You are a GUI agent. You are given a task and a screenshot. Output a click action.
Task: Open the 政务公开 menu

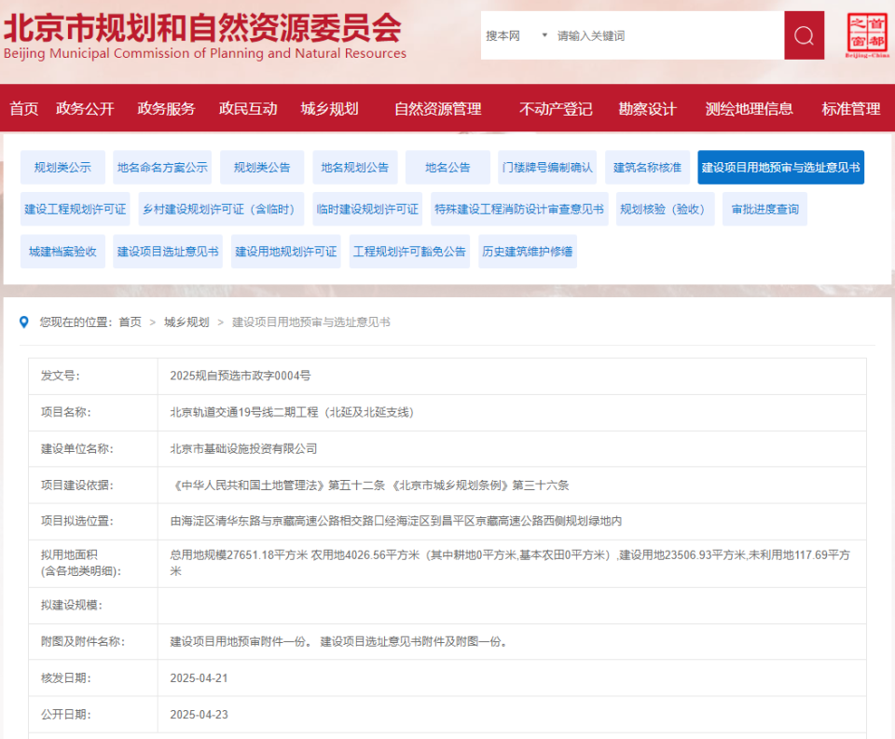point(85,108)
